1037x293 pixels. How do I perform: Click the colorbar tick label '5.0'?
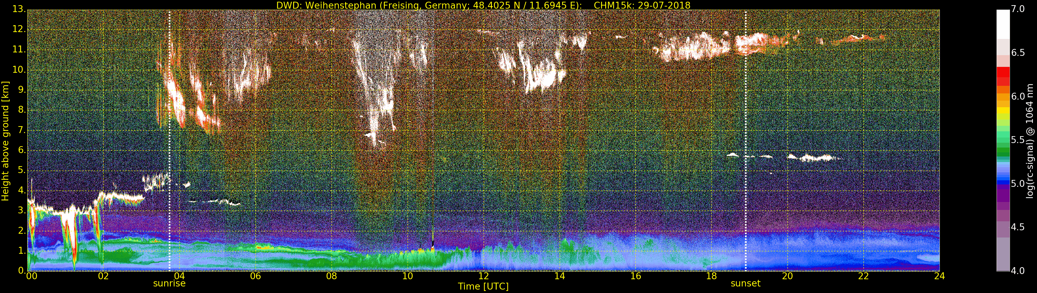(1018, 183)
